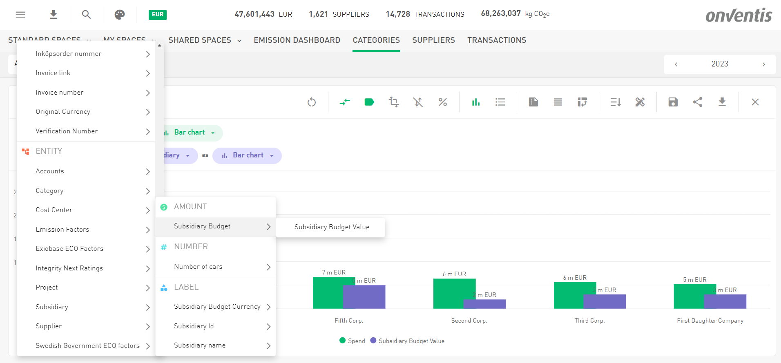Open the color palette theme icon
Image resolution: width=781 pixels, height=363 pixels.
119,15
